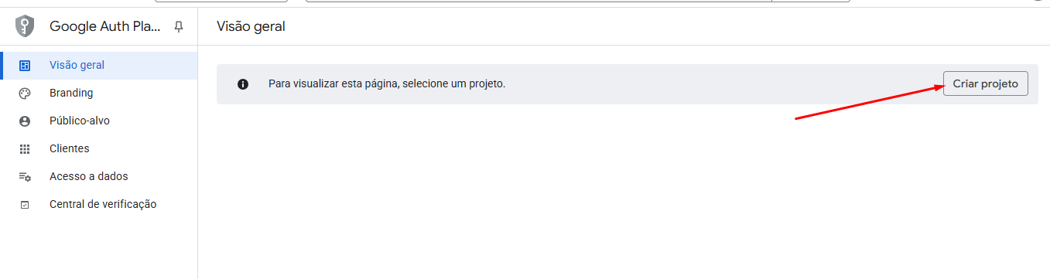Click the Google Auth Platform title text
The image size is (1050, 279).
pos(105,26)
